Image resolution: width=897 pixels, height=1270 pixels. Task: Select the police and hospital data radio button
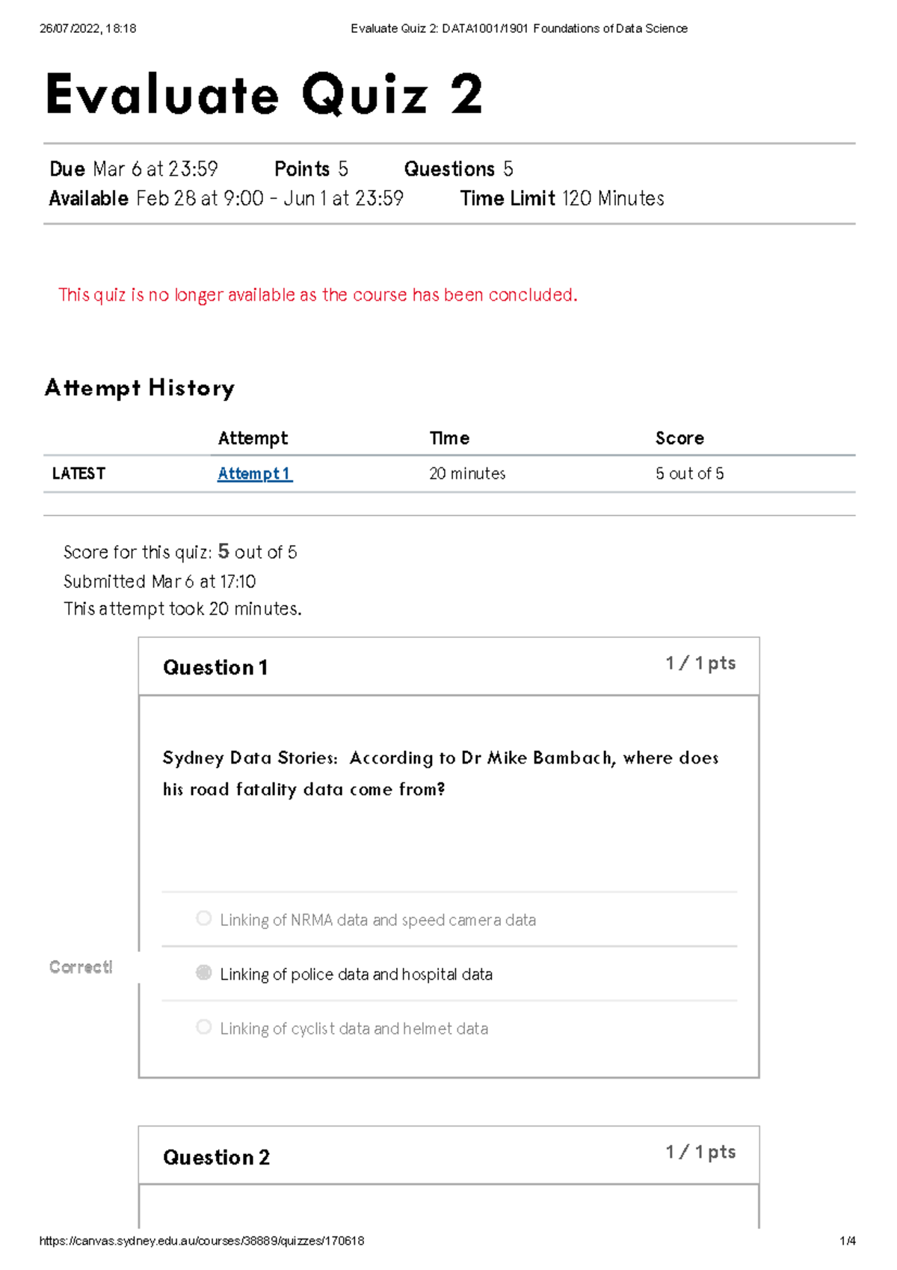[x=203, y=972]
